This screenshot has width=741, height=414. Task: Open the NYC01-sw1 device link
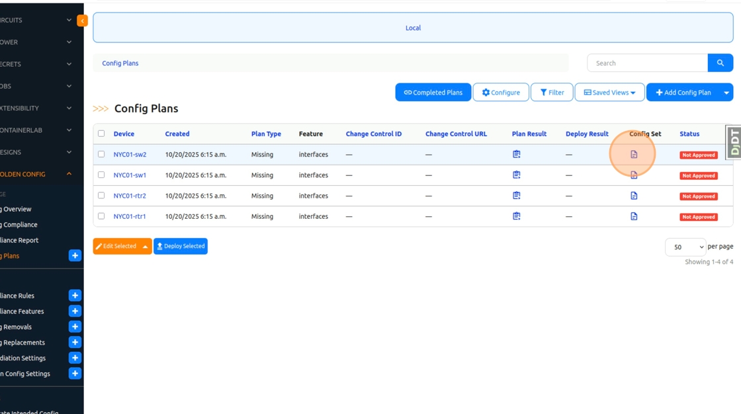(130, 175)
